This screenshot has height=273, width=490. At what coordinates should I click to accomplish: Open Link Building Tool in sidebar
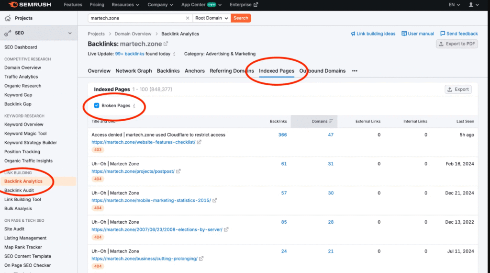(22, 200)
